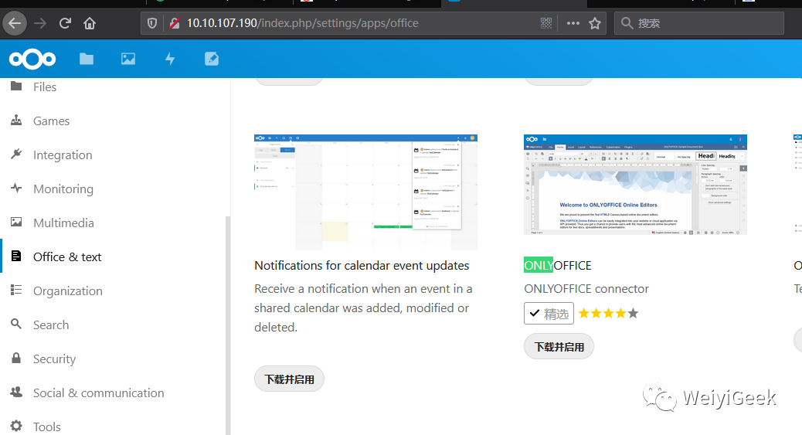
Task: Bookmark this page with the star icon
Action: pos(595,23)
